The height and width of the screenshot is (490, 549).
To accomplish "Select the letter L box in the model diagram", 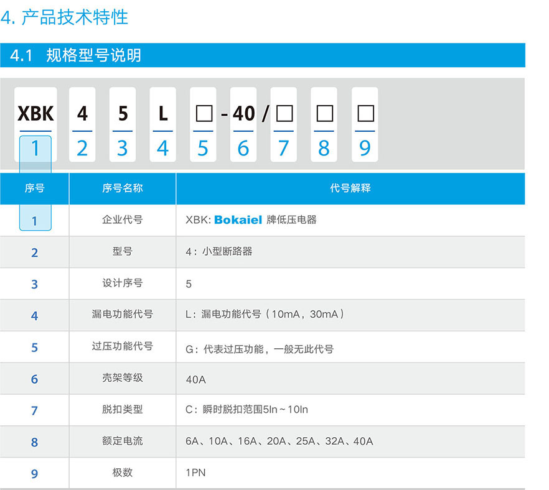I will tap(162, 114).
